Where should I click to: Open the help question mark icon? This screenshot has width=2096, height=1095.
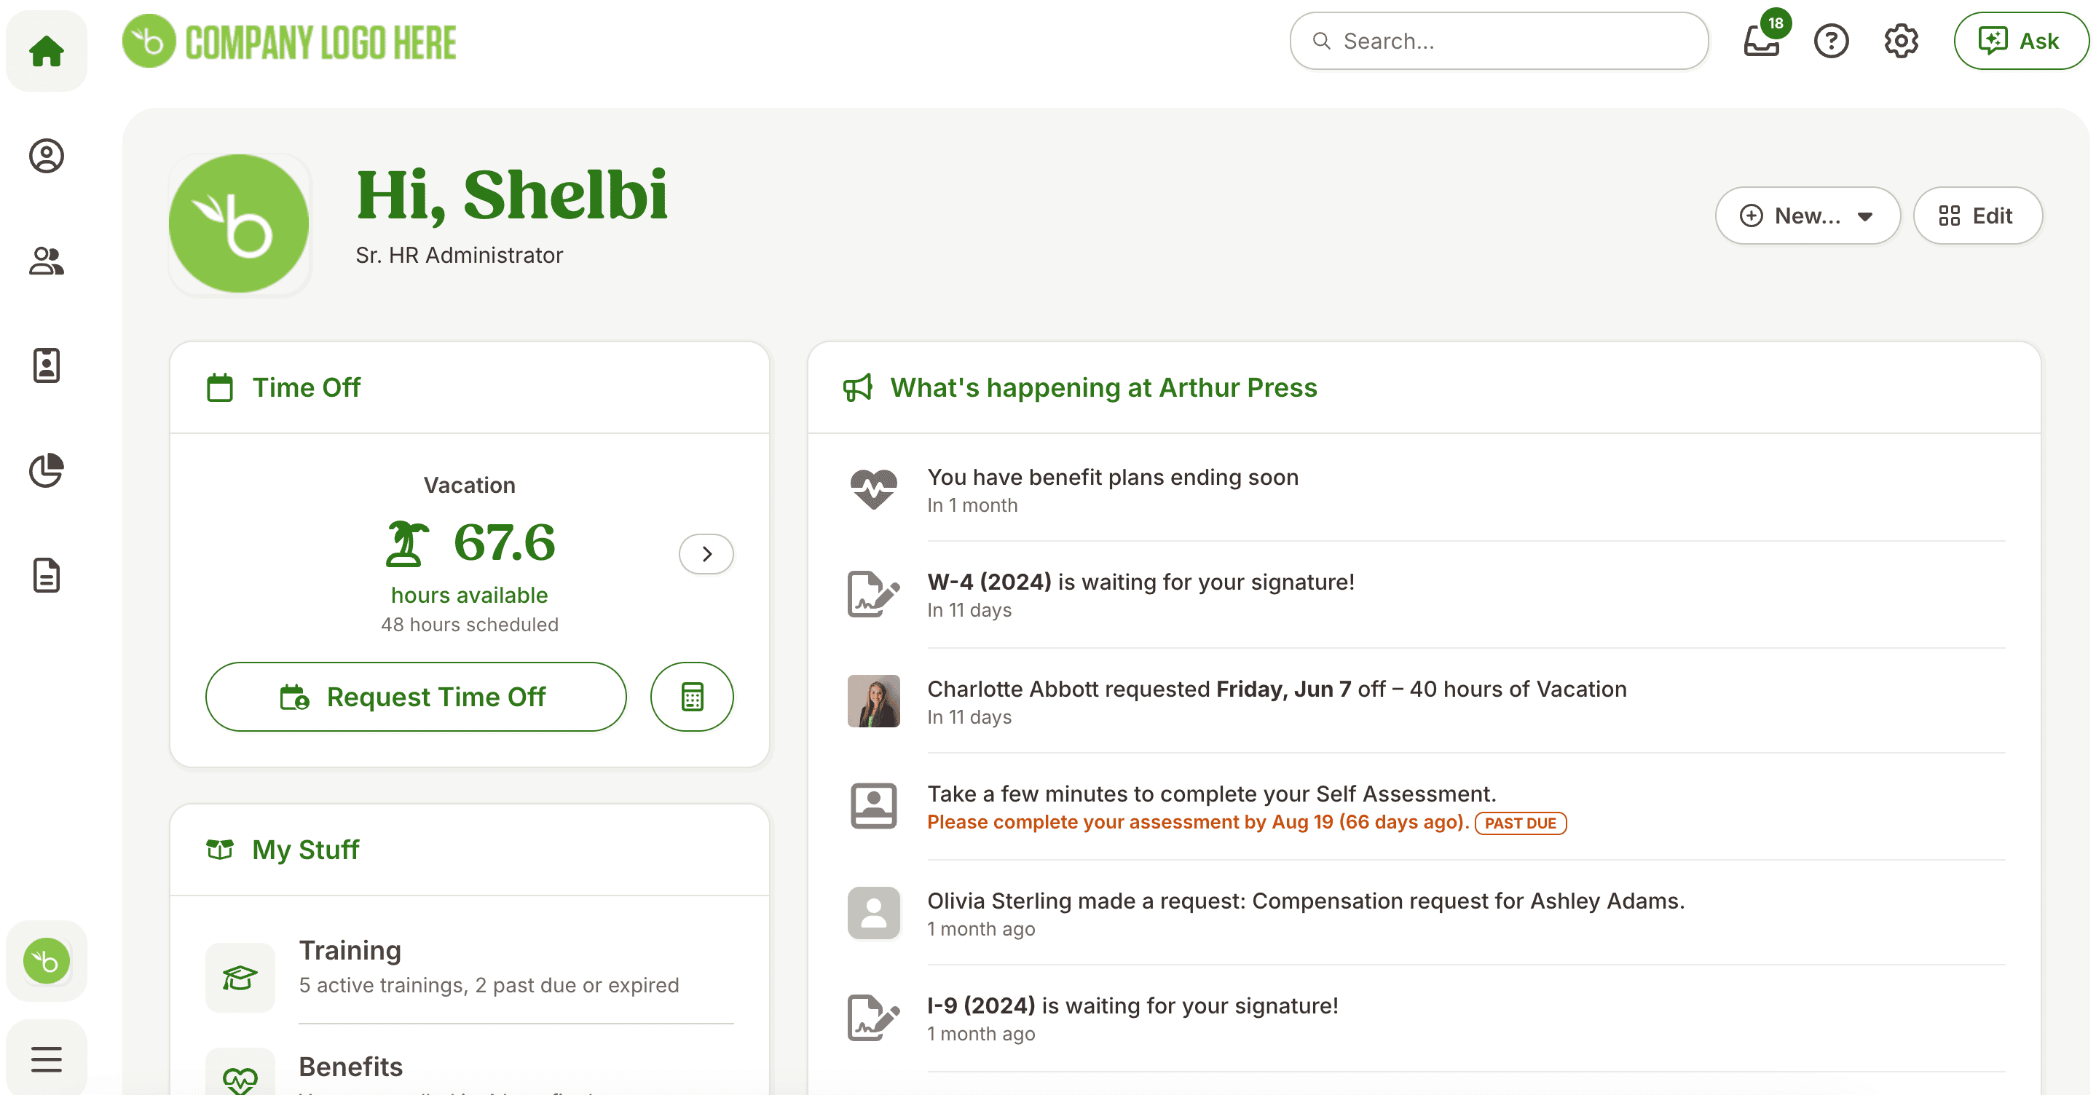[x=1832, y=41]
